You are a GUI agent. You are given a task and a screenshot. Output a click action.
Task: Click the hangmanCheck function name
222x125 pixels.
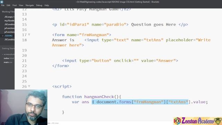tap(99, 97)
